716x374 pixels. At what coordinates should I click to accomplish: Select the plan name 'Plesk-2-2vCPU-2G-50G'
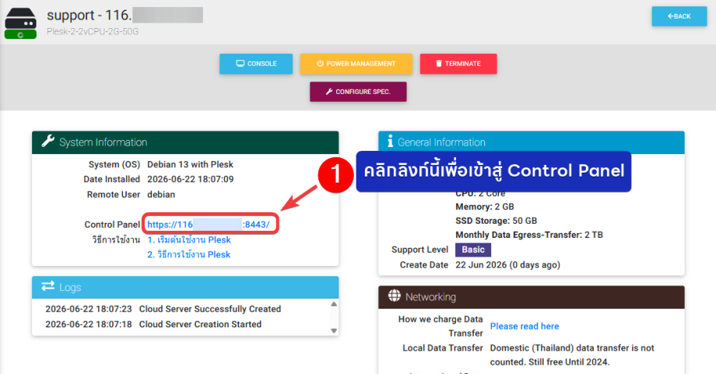point(93,32)
